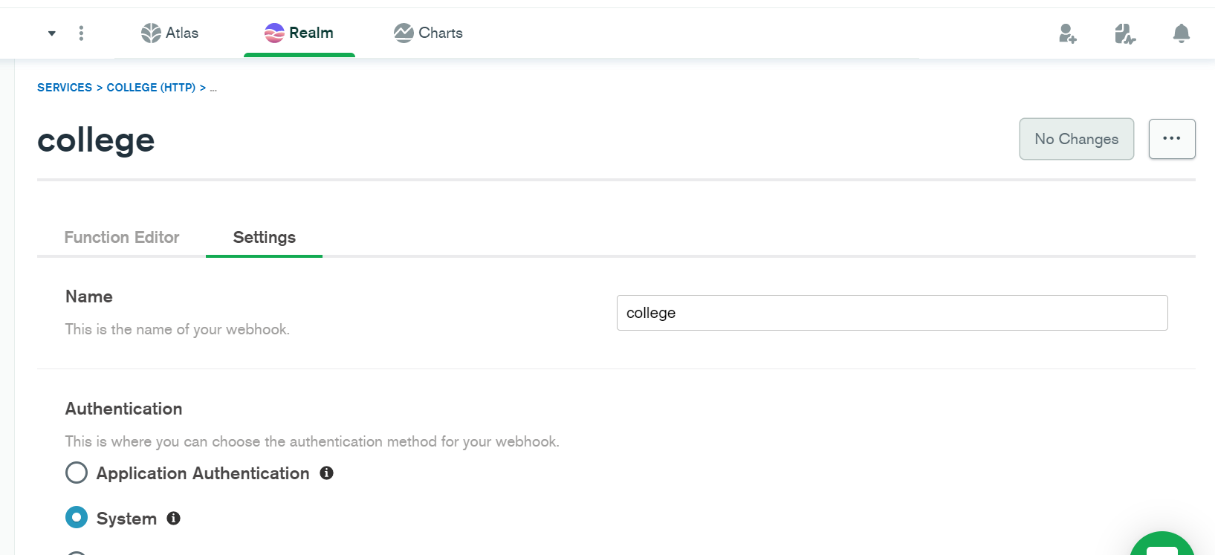Select the Realm leaf icon
Viewport: 1215px width, 555px height.
point(273,33)
